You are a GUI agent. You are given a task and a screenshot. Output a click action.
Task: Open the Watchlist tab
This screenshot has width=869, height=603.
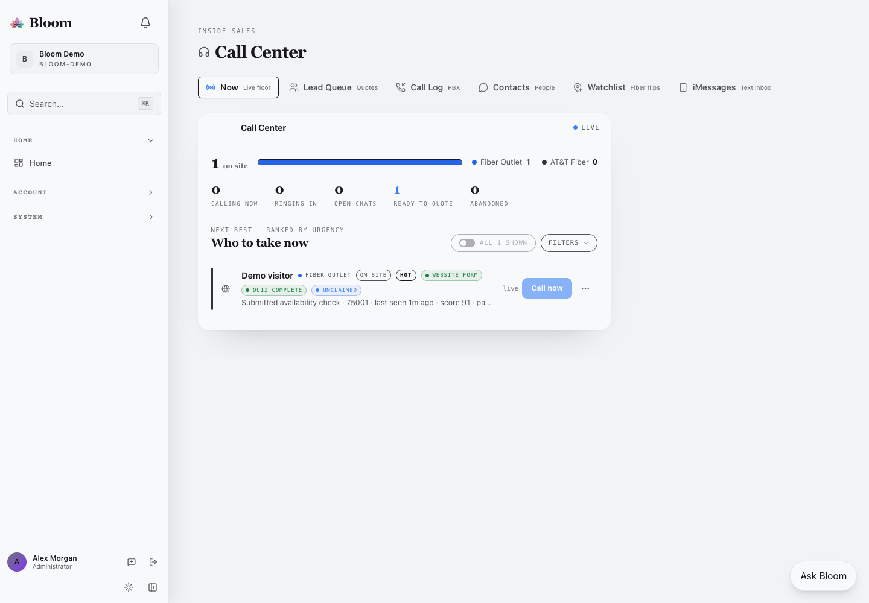[616, 87]
